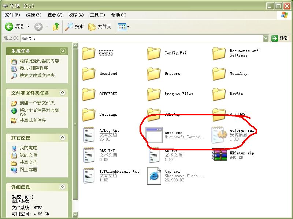
Task: Click 添加/删除程序 link
Action: [x=34, y=68]
